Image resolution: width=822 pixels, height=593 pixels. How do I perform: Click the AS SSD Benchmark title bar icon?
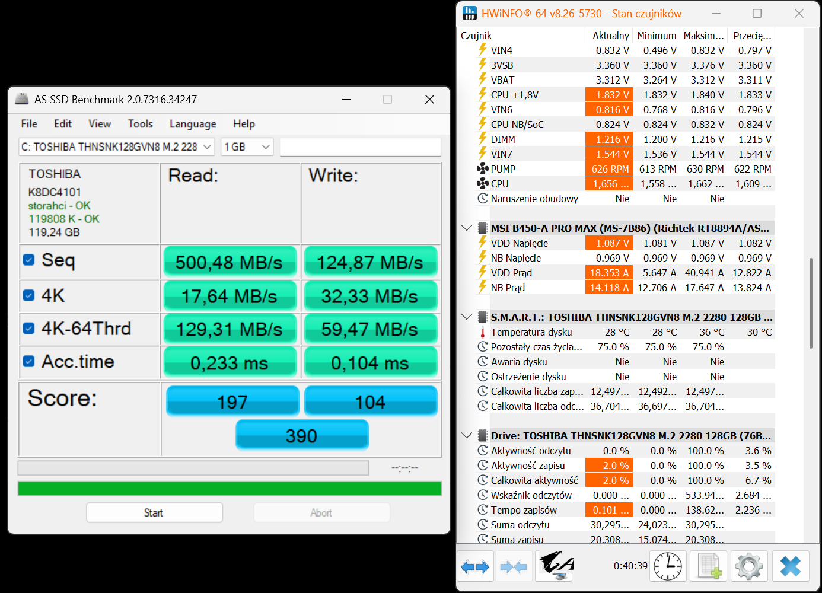coord(22,99)
